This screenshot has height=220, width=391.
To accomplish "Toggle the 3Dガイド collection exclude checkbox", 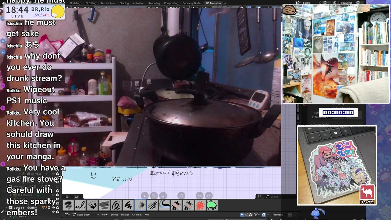I will click(x=49, y=208).
